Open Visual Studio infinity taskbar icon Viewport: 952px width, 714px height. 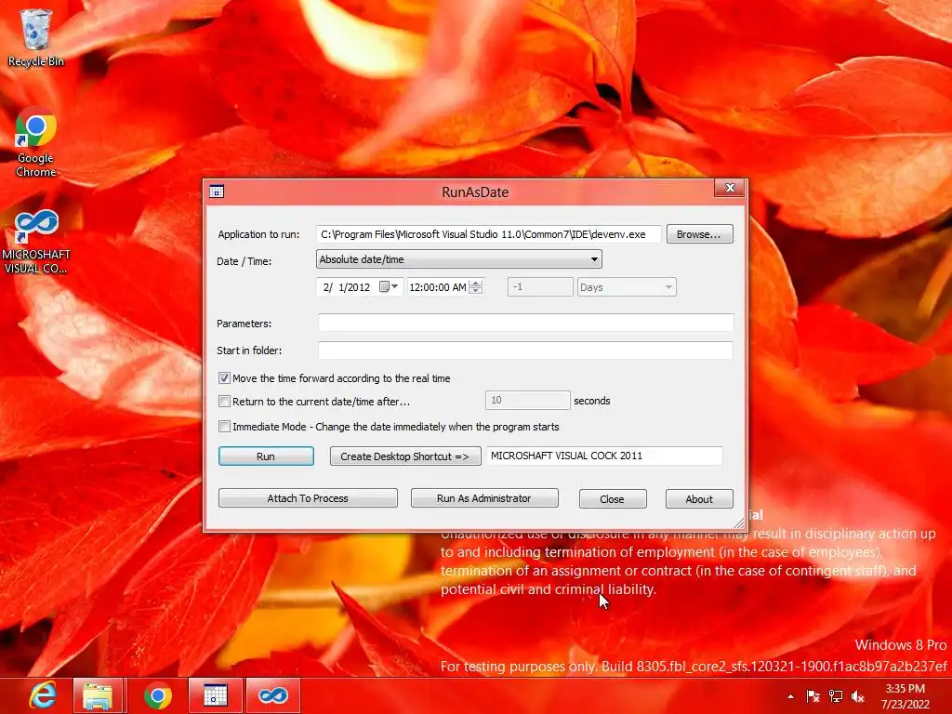273,695
